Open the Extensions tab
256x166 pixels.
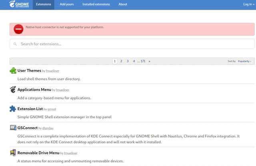pos(44,4)
